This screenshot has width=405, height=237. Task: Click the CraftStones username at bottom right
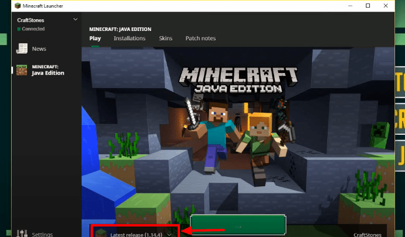point(367,235)
